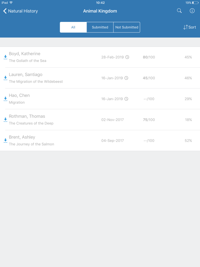Select The Journey of the Salmon

click(x=31, y=144)
